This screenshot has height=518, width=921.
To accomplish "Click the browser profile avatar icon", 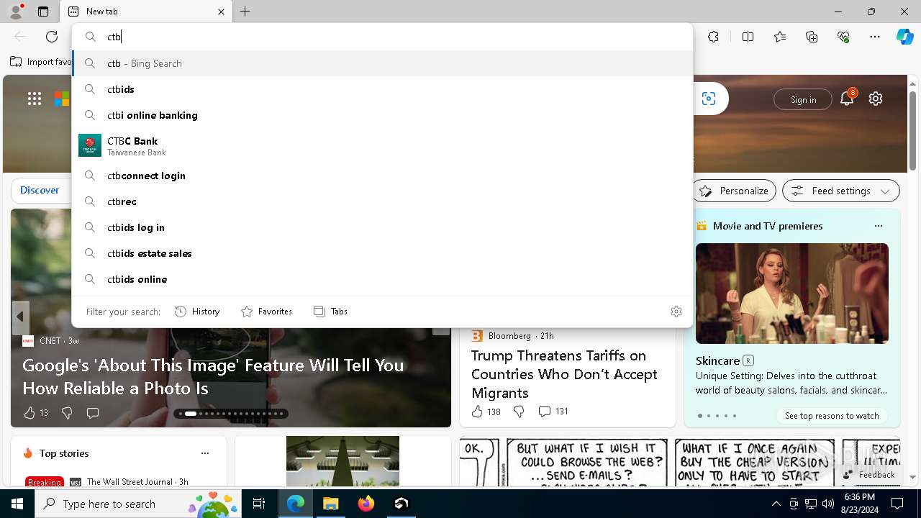I will [15, 12].
